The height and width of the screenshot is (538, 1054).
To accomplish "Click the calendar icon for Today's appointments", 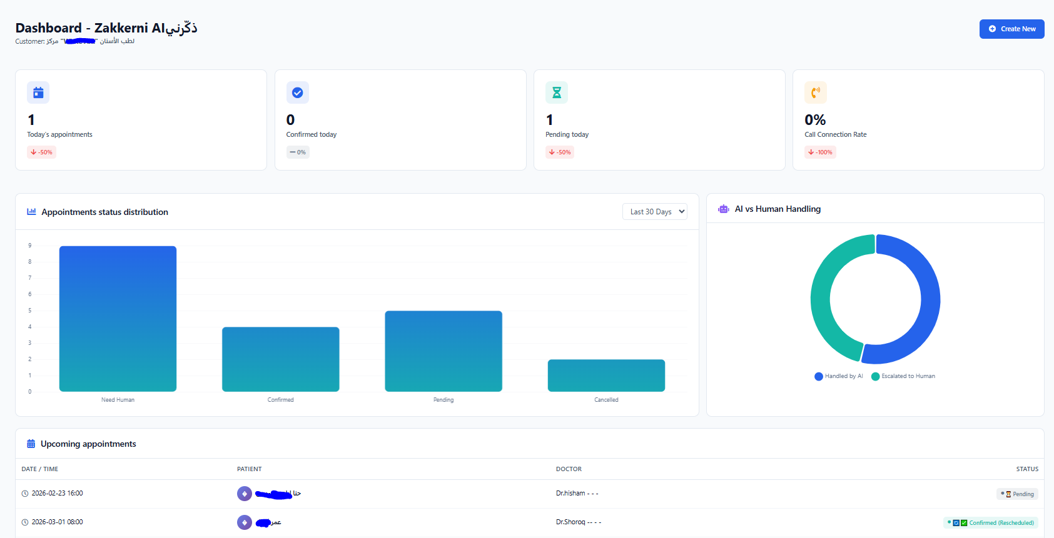I will tap(38, 92).
